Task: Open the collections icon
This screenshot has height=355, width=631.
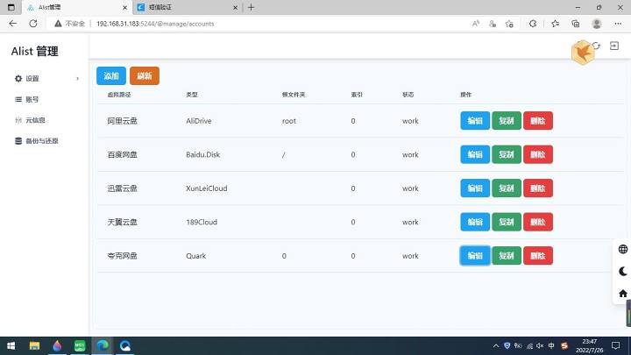Action: pos(576,24)
